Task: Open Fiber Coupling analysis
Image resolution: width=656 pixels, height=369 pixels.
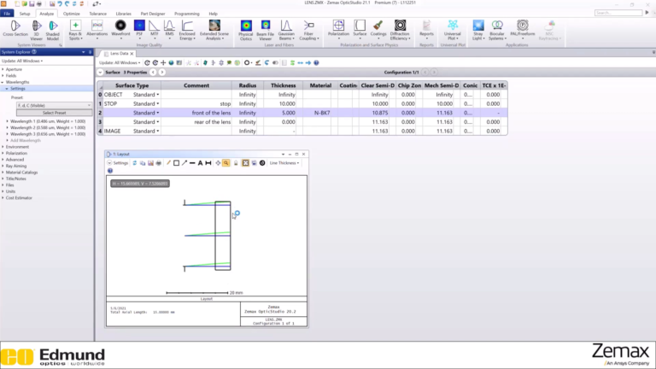Action: pos(308,30)
